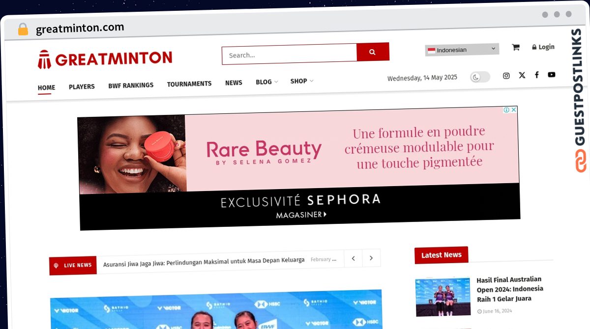Expand the Blog menu
The width and height of the screenshot is (590, 329).
(x=266, y=82)
